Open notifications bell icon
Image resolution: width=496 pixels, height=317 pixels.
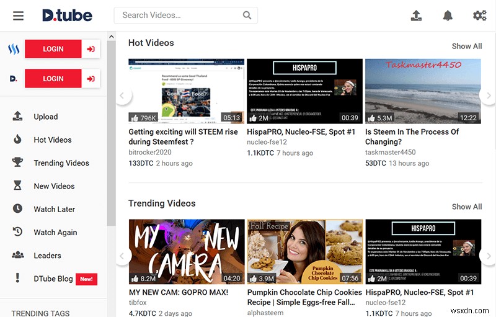pos(448,16)
